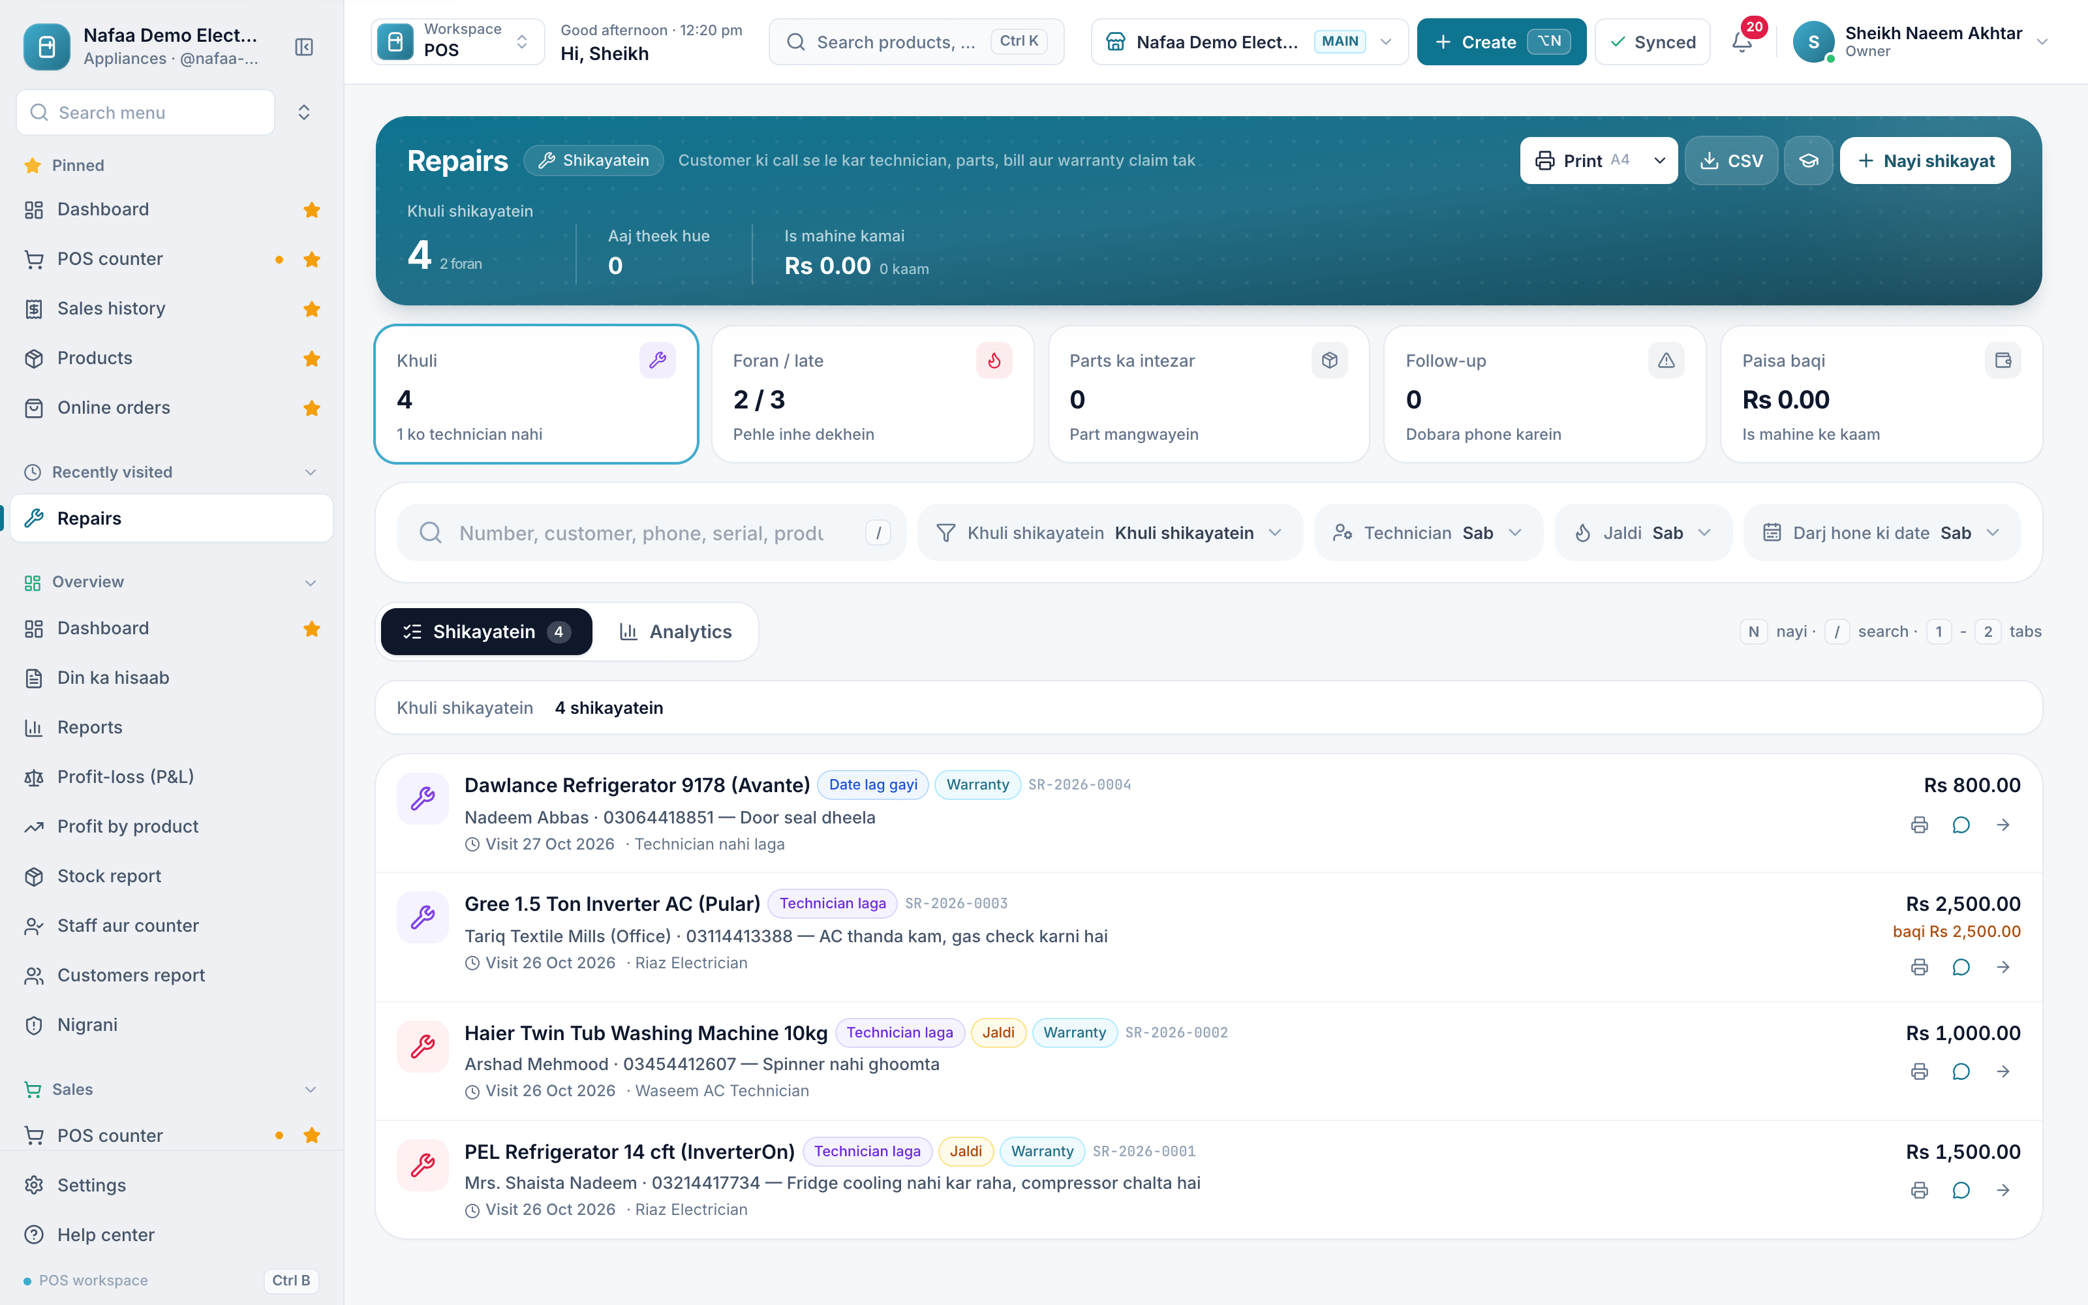Open chat for Dawlance Refrigerator complaint
Viewport: 2088px width, 1305px height.
pyautogui.click(x=1961, y=825)
